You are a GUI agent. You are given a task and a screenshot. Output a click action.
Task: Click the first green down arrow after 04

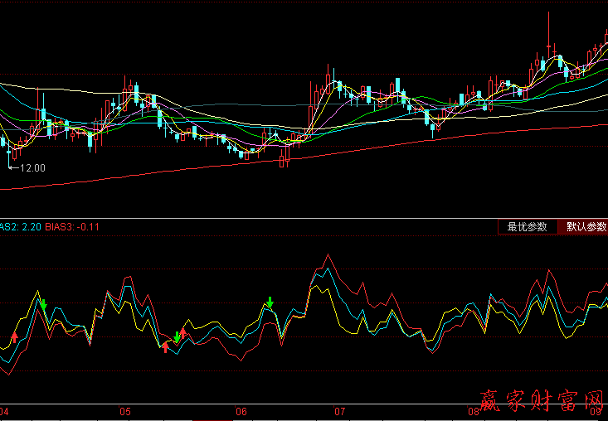[x=43, y=305]
